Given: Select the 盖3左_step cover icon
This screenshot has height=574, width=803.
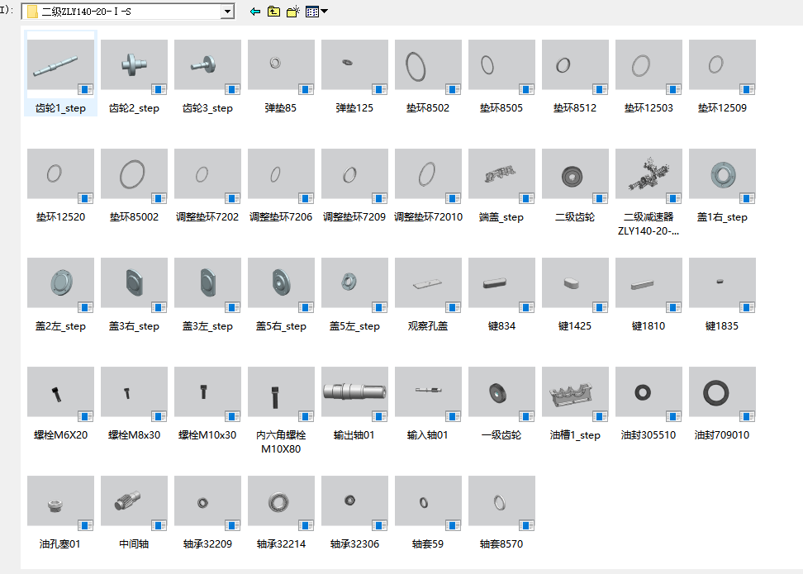Looking at the screenshot, I should [x=207, y=286].
